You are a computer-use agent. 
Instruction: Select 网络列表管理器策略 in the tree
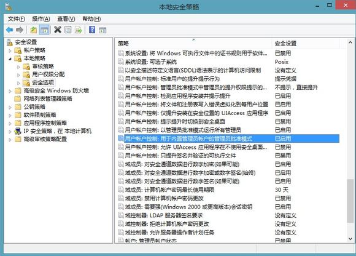coord(48,98)
